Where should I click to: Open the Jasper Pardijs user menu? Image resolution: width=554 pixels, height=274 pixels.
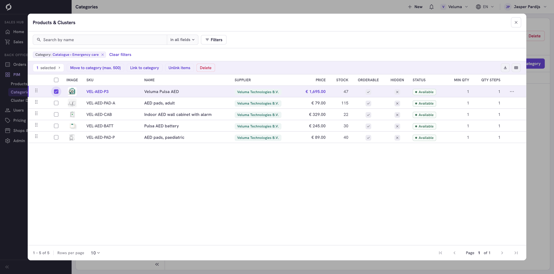(526, 7)
